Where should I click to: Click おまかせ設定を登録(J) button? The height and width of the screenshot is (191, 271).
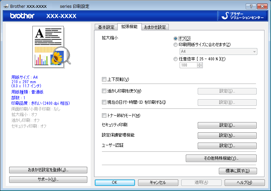pos(48,170)
